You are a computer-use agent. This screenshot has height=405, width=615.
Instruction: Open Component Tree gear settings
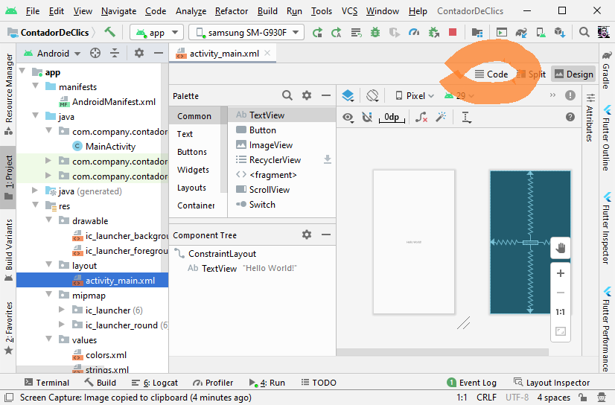[x=307, y=235]
